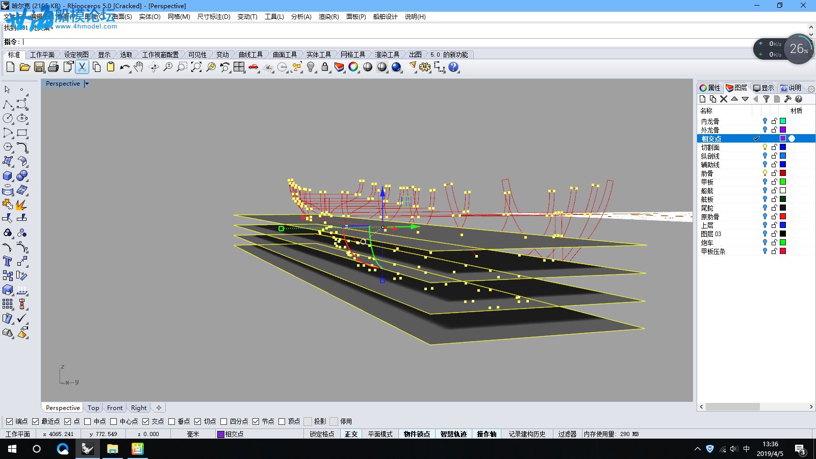
Task: Select the Text object tool in sidebar
Action: [x=8, y=261]
